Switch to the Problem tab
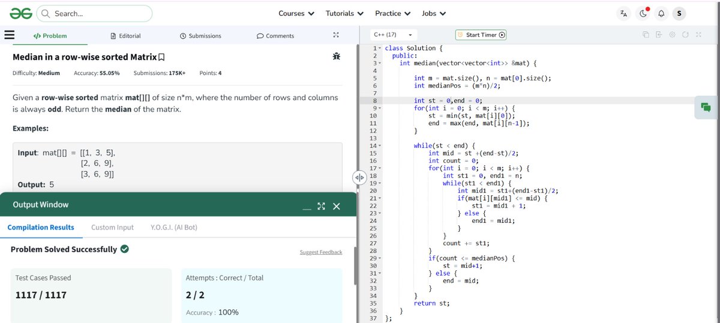Viewport: 720px width, 323px height. click(x=50, y=36)
